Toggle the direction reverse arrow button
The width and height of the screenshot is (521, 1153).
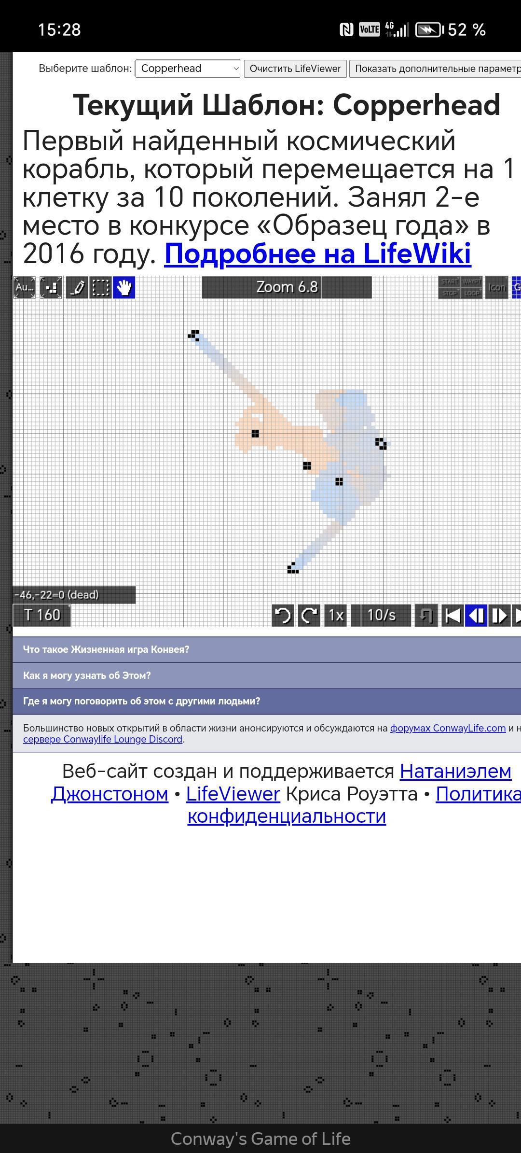click(426, 615)
